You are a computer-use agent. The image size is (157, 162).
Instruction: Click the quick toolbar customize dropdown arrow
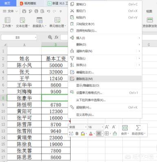60,11
